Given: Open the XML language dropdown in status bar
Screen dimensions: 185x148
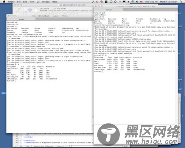Looking at the screenshot, I should click(29, 146).
